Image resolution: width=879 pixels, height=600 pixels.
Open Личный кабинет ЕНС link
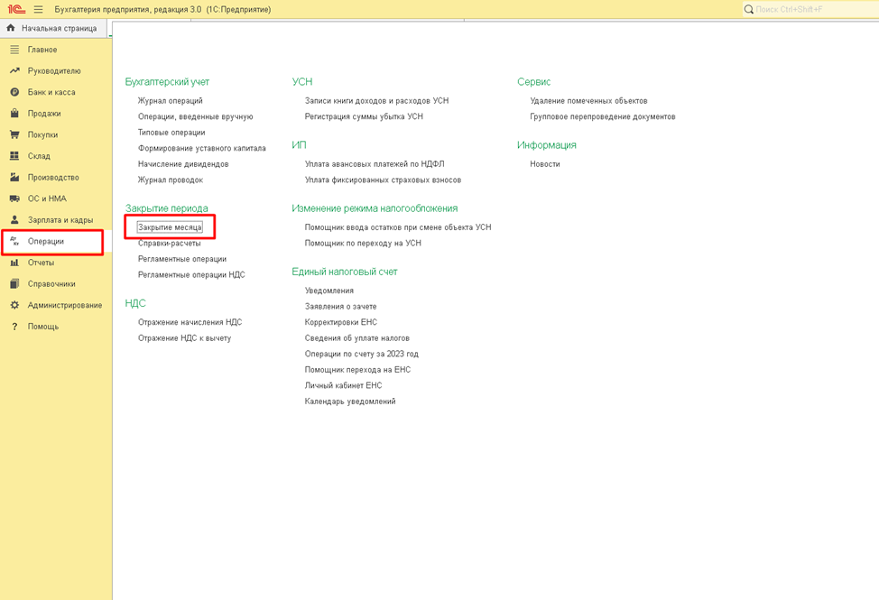[x=343, y=385]
